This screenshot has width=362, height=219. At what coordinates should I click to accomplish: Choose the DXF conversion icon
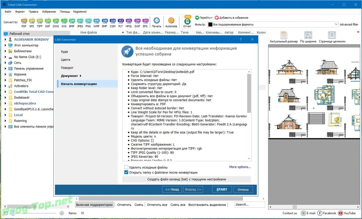48,23
